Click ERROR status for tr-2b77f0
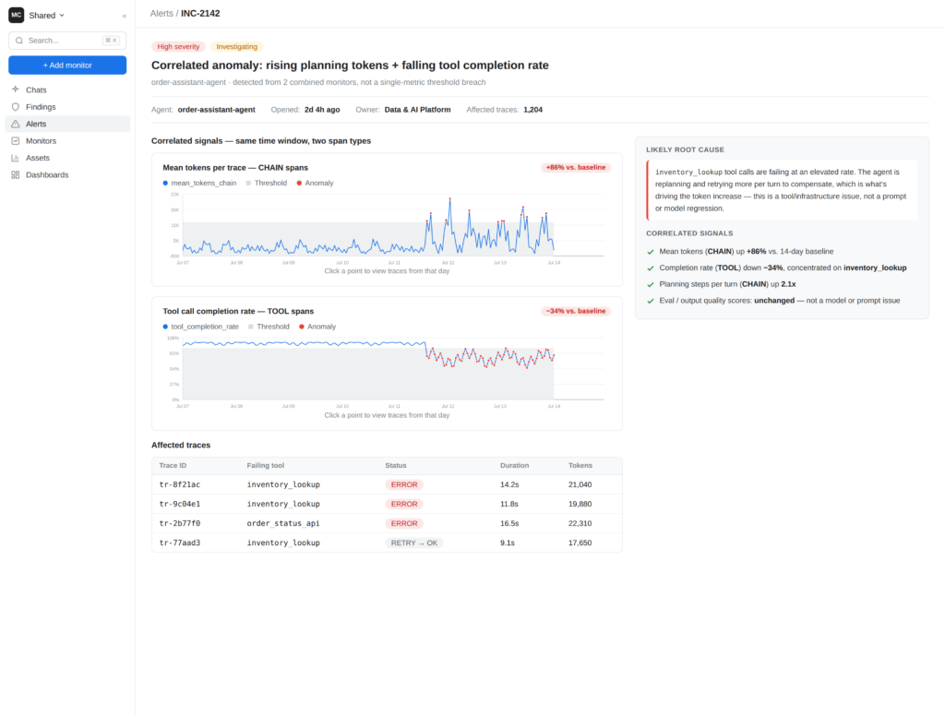This screenshot has height=715, width=945. click(x=404, y=523)
